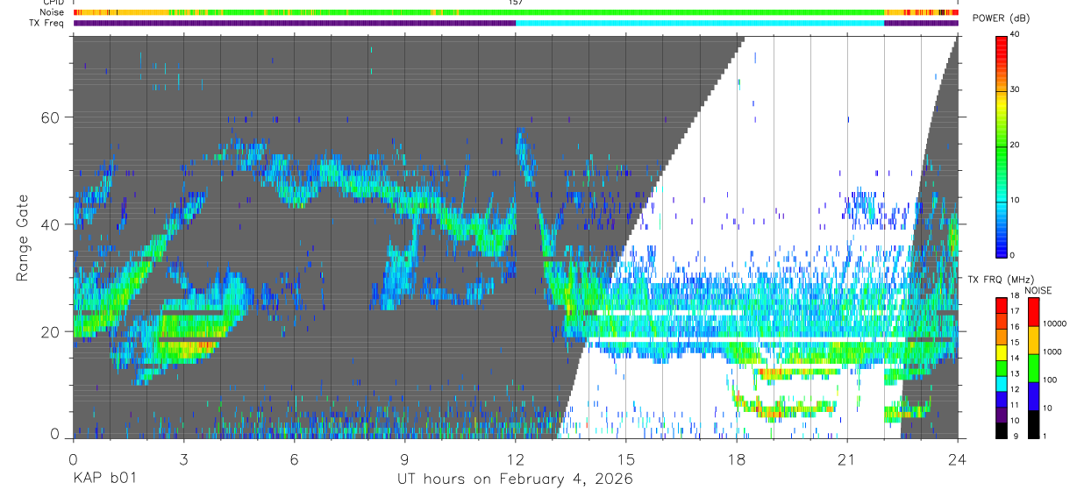Image resolution: width=1077 pixels, height=497 pixels.
Task: Click the "TX Freq" row label at top left
Action: (x=46, y=23)
